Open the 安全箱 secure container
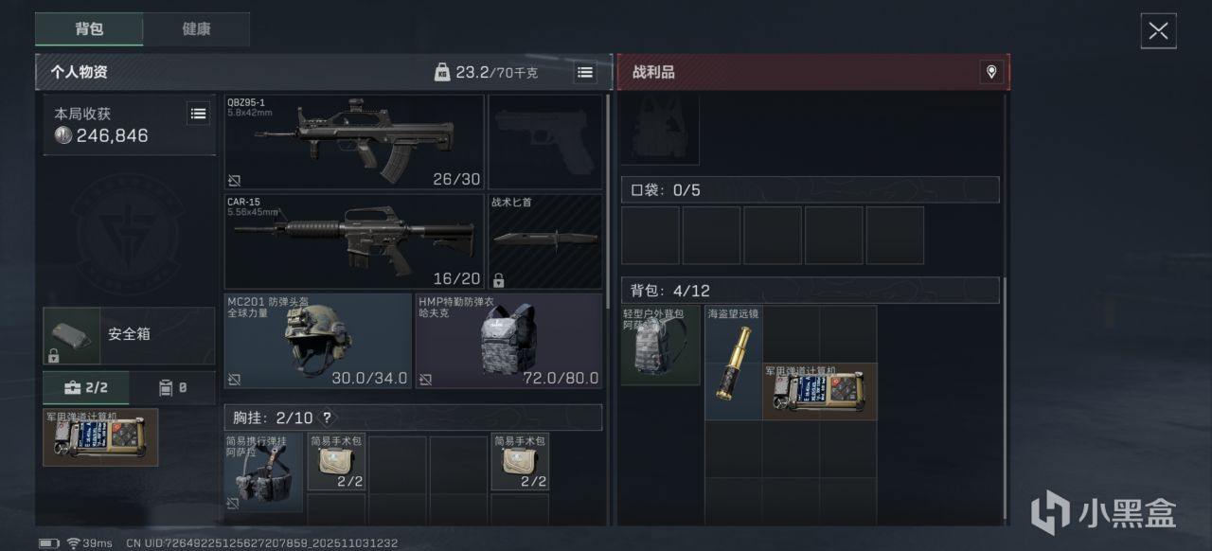The width and height of the screenshot is (1212, 551). [129, 335]
